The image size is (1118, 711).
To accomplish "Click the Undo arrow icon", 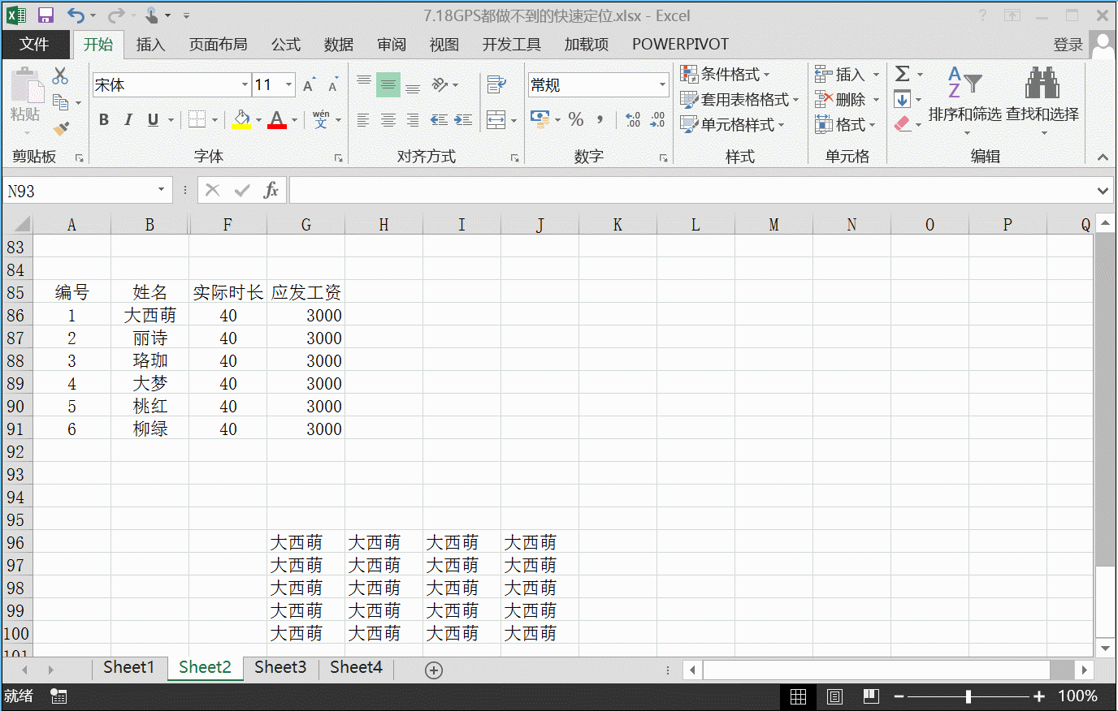I will (x=76, y=14).
